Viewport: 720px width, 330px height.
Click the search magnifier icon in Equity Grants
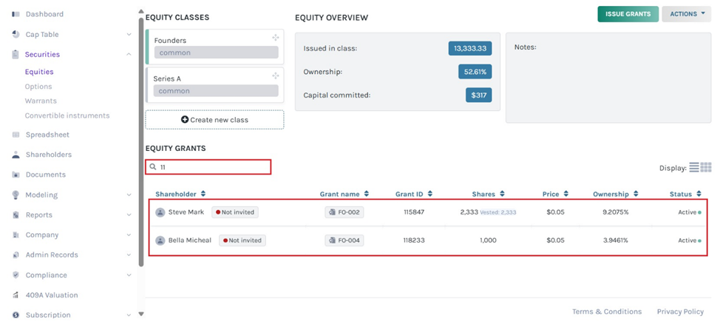click(x=153, y=166)
